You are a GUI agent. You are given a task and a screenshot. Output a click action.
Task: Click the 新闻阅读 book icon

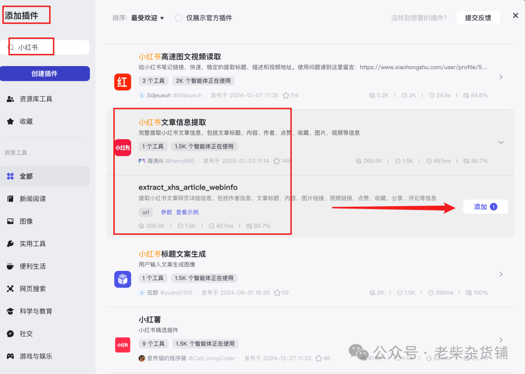[x=10, y=199]
